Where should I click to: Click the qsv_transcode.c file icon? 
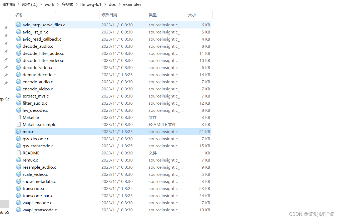[18, 146]
